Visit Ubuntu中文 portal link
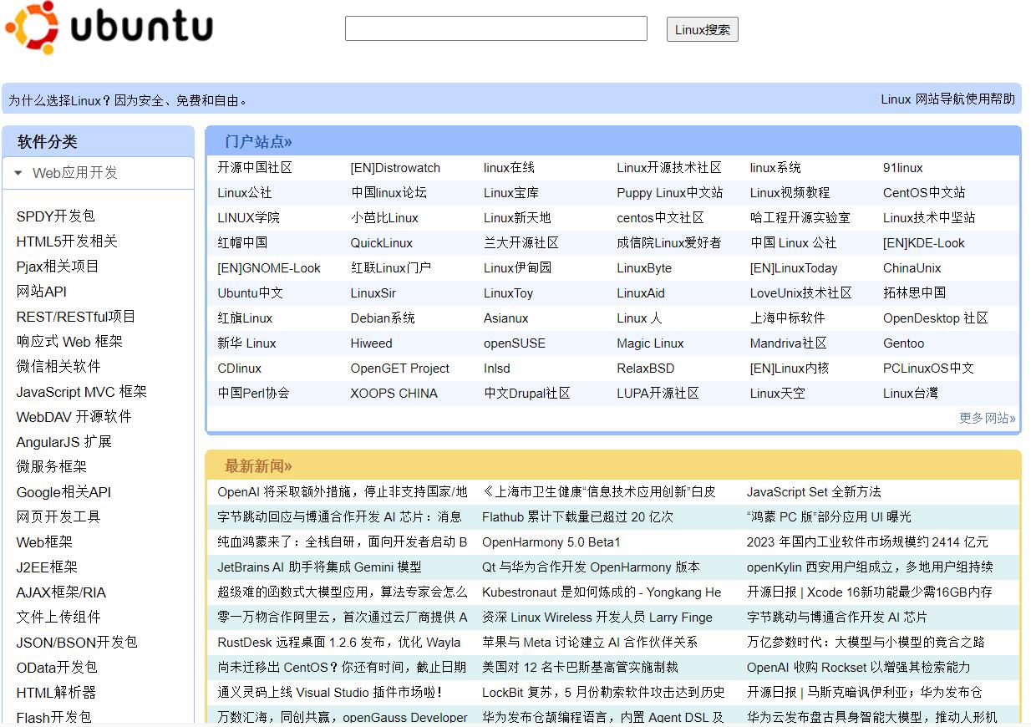1031x727 pixels. [x=251, y=293]
